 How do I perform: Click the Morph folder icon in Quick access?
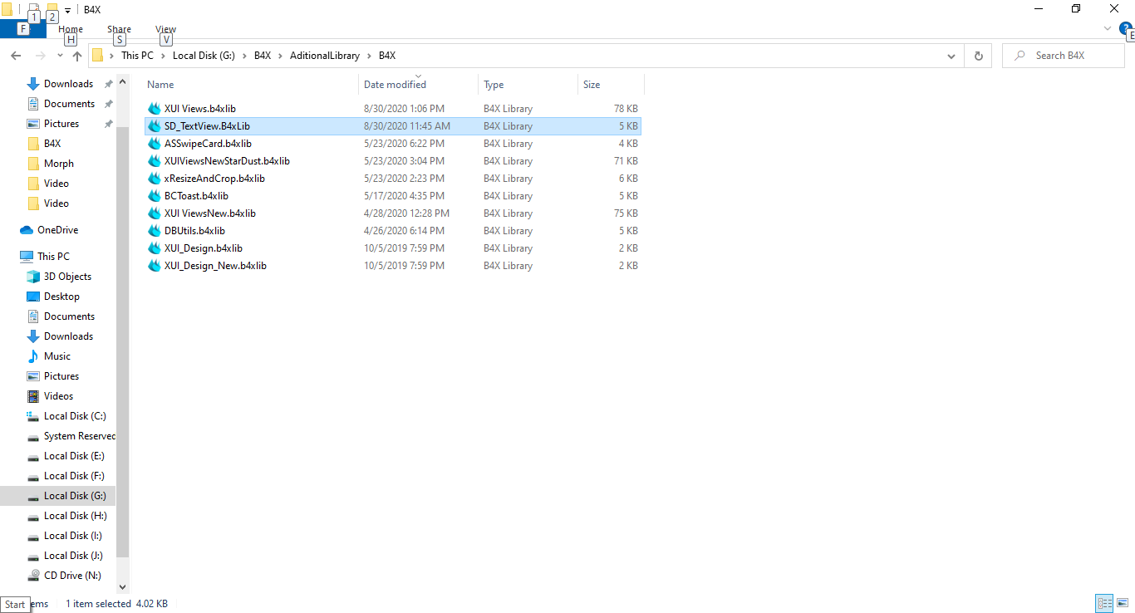point(33,164)
